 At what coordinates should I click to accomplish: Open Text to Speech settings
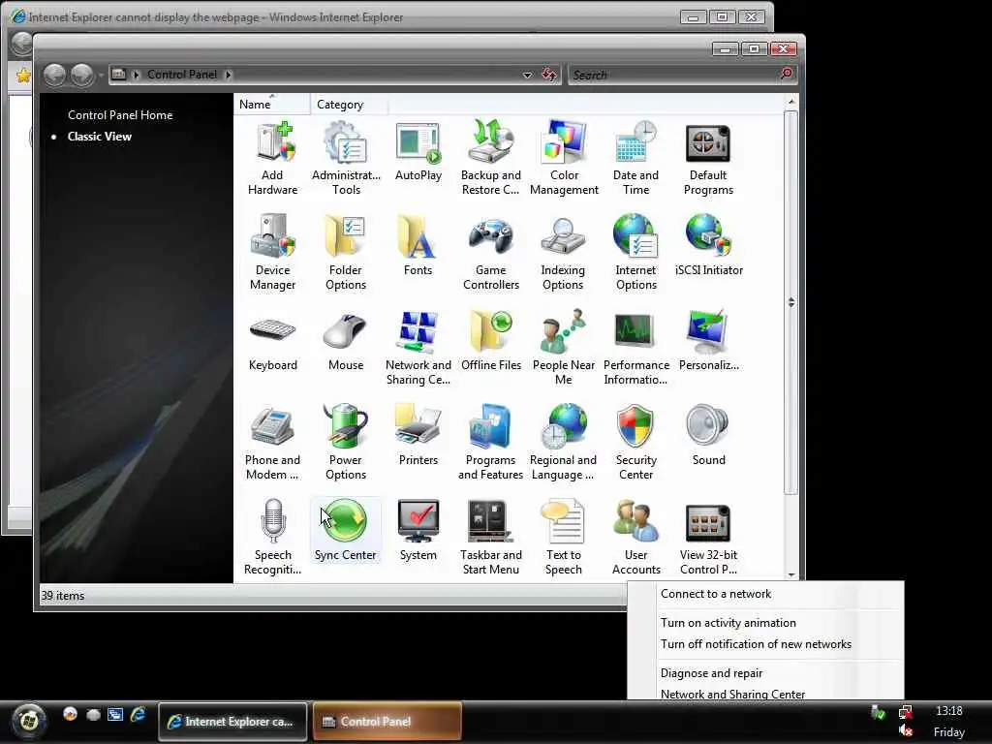click(x=564, y=538)
